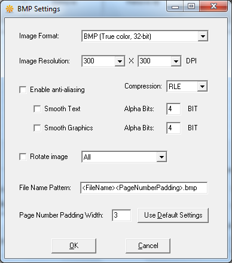Click the Use Default Settings button
This screenshot has width=232, height=263.
[x=173, y=215]
